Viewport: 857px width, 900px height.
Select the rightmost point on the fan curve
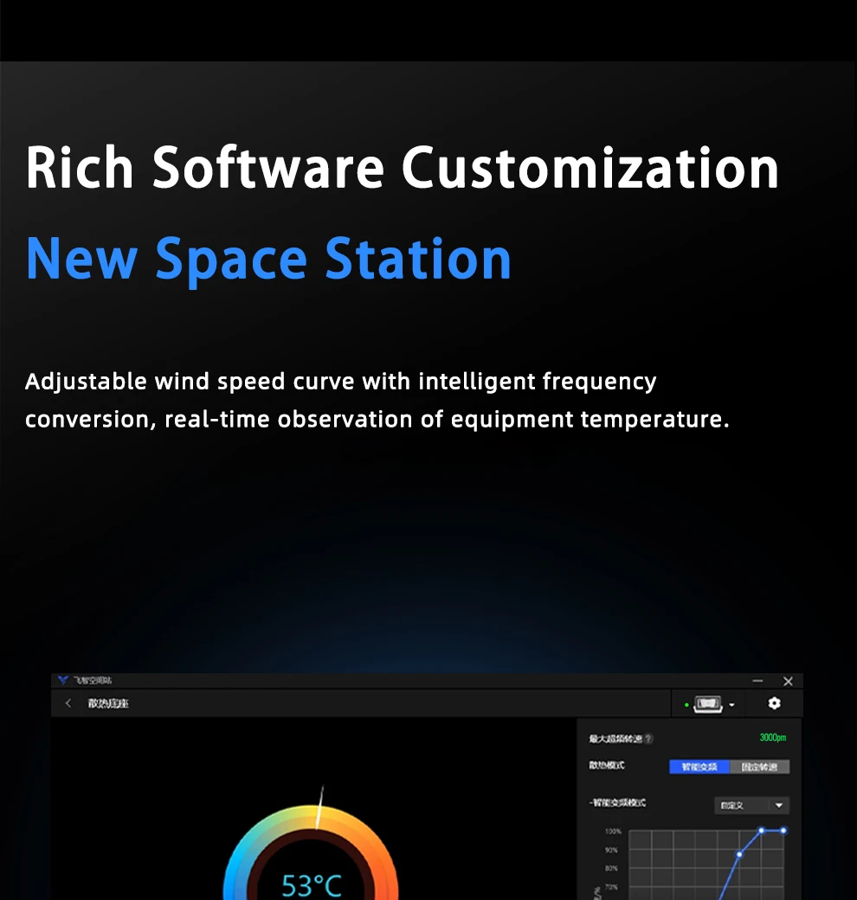point(783,831)
